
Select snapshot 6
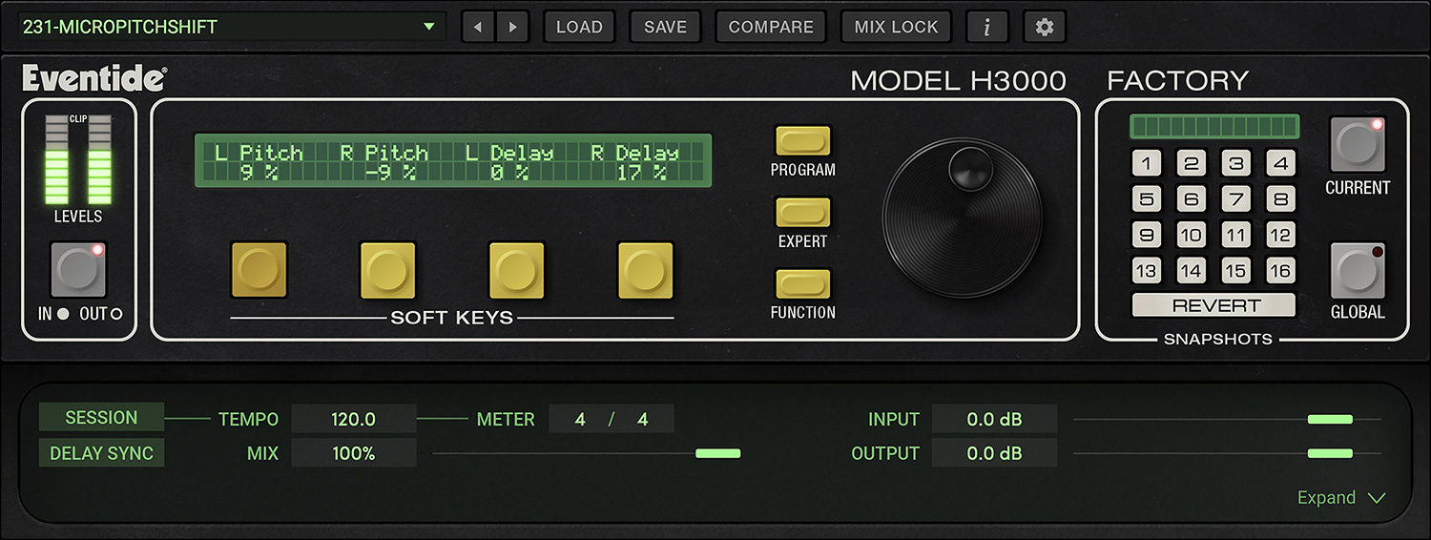1191,199
